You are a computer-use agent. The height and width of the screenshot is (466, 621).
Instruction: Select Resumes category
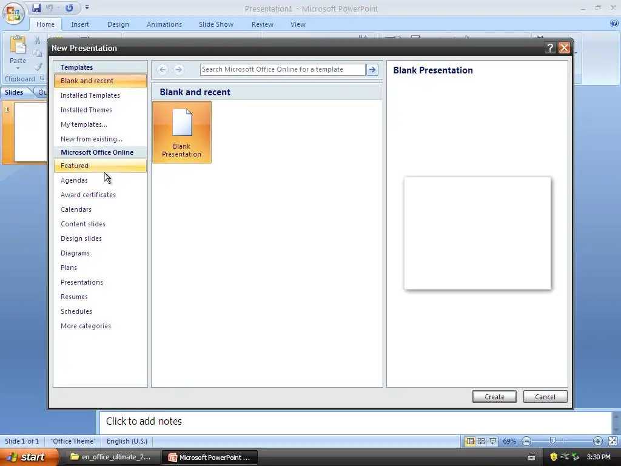pyautogui.click(x=100, y=297)
